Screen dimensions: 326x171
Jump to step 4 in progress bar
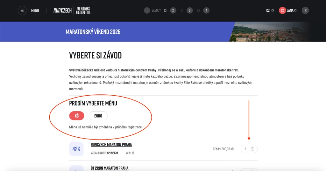[206, 10]
